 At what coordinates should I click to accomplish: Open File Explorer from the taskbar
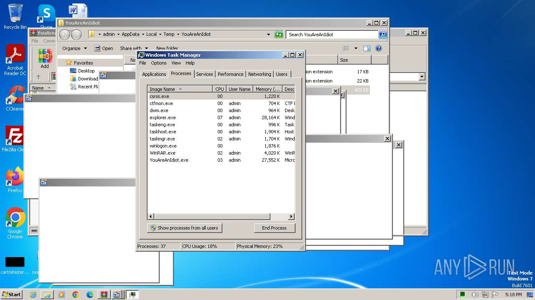[47, 295]
